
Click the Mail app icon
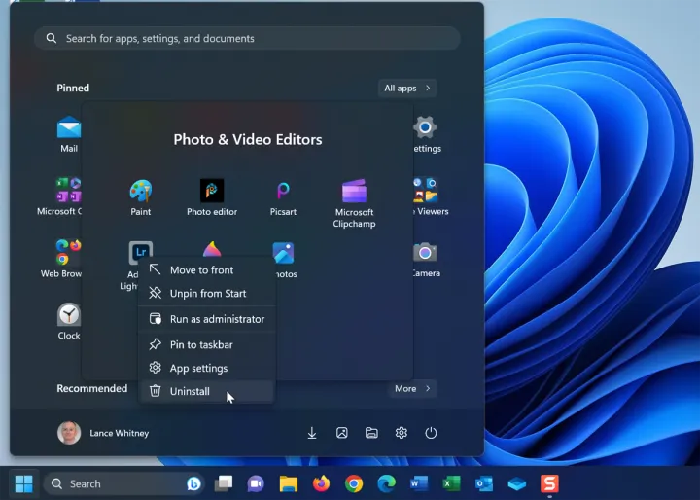[69, 129]
